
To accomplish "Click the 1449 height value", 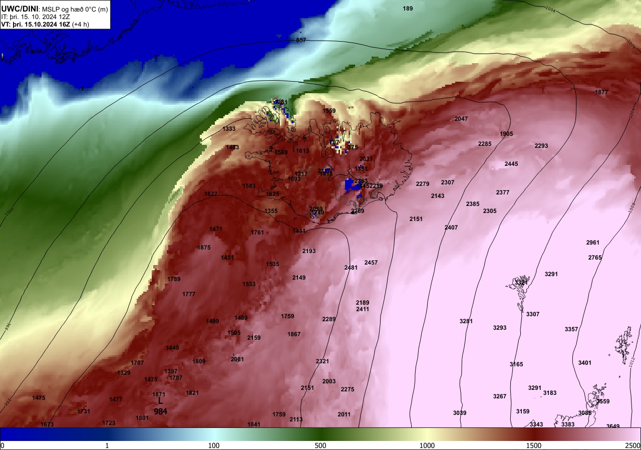I will point(172,348).
